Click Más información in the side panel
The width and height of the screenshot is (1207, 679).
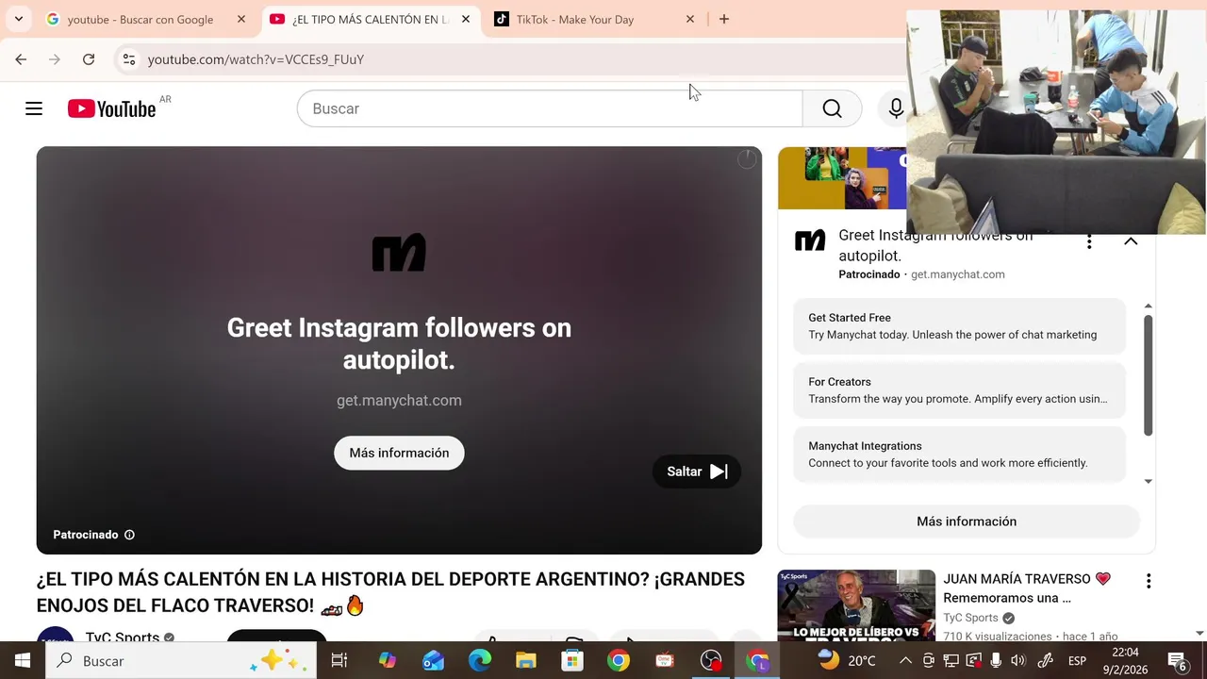point(967,522)
